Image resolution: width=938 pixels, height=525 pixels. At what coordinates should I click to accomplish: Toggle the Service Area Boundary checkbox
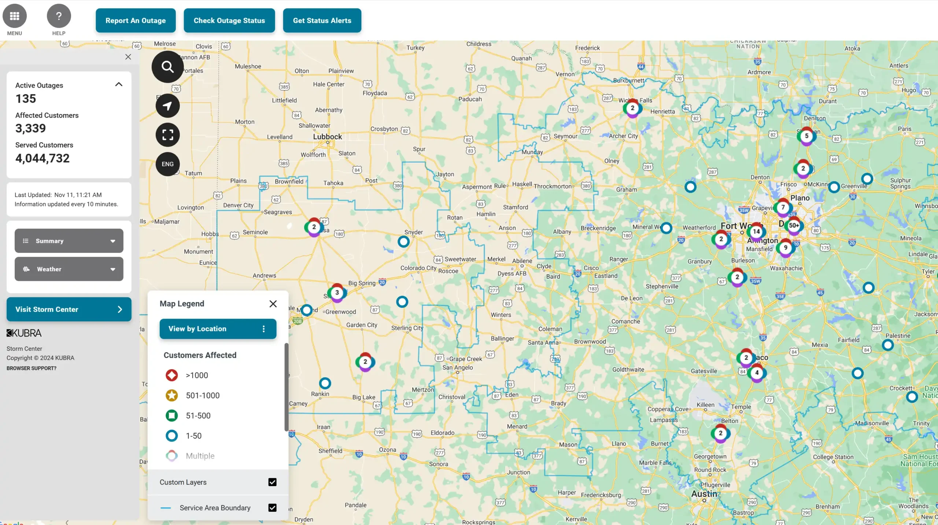click(273, 508)
